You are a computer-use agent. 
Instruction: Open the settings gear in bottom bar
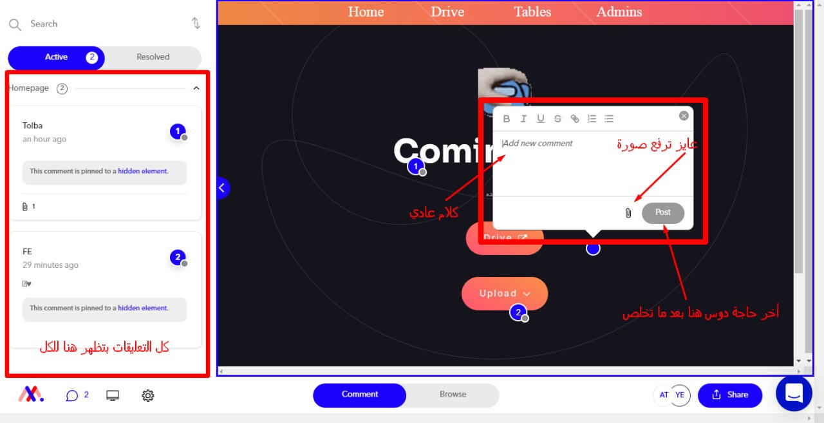pos(147,395)
